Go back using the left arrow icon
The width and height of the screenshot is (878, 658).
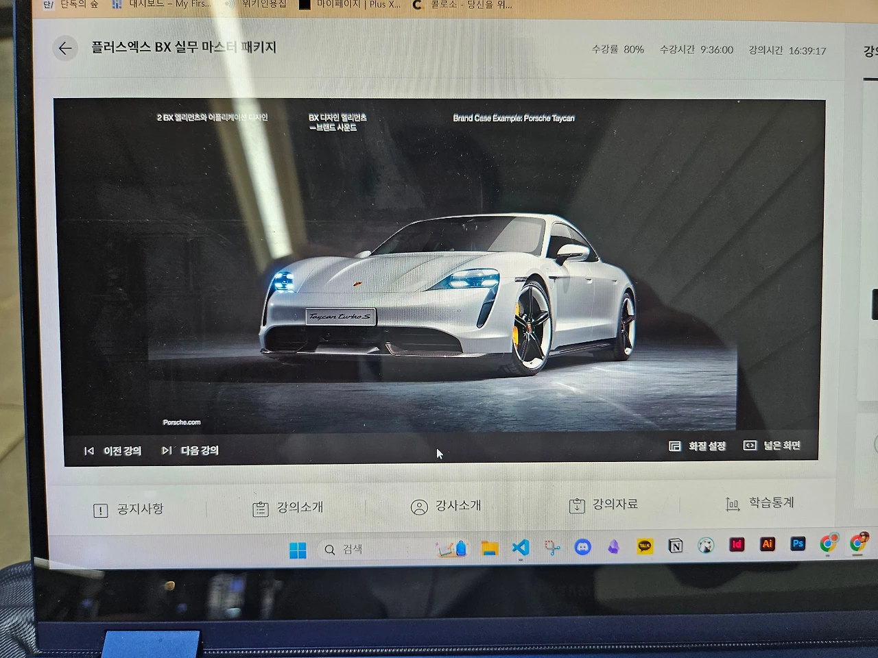click(65, 49)
